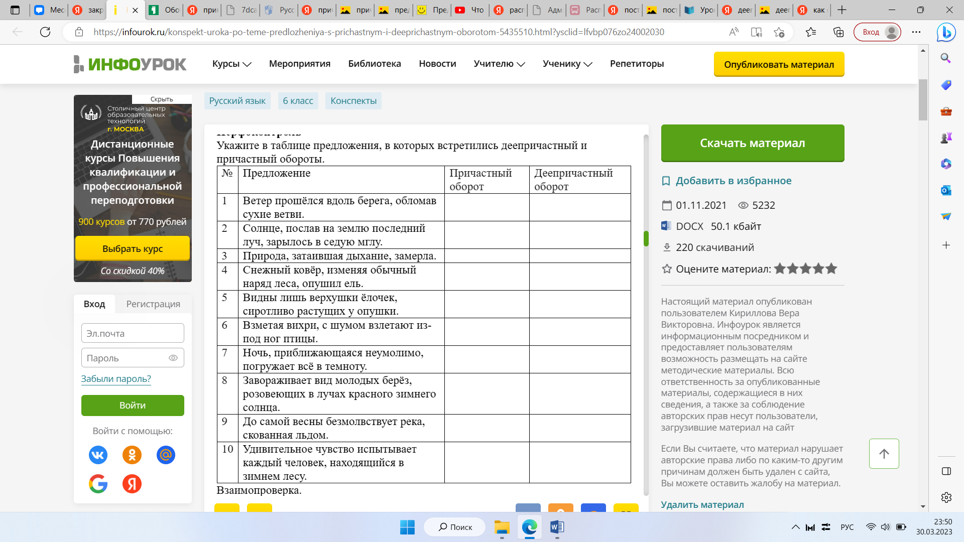
Task: Click the first rating star
Action: (780, 268)
